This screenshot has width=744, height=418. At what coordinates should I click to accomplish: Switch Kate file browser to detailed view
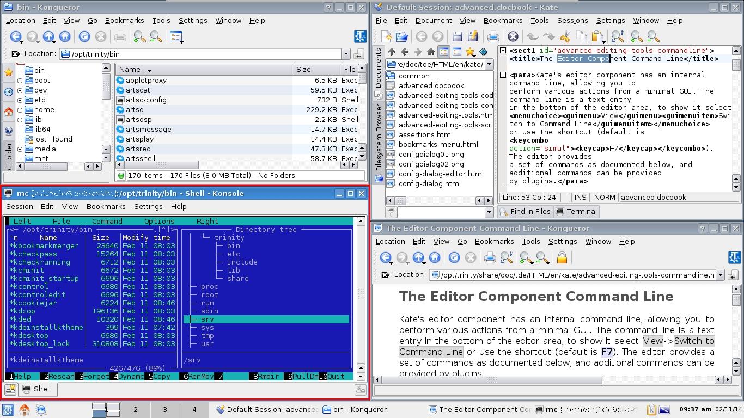(457, 52)
